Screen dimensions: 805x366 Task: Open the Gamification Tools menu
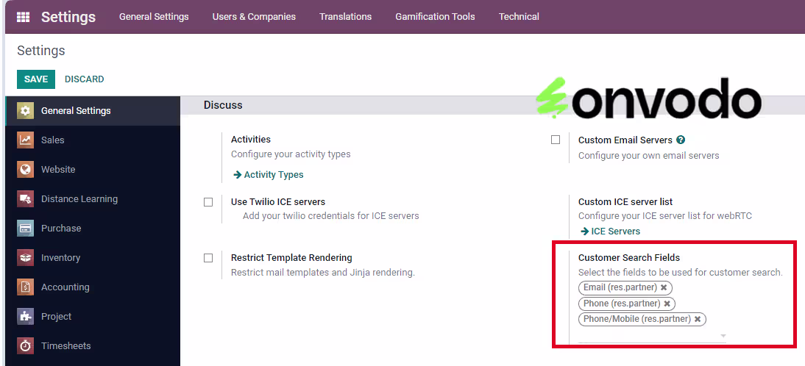(435, 17)
